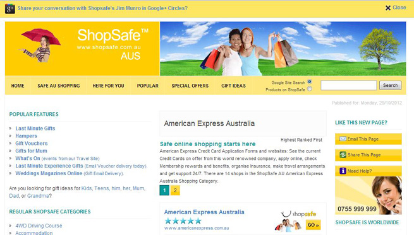Click the shopsafe logo in listing

(298, 214)
